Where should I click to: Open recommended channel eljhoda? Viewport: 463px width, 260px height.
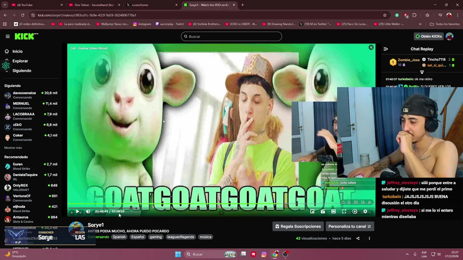(x=31, y=208)
